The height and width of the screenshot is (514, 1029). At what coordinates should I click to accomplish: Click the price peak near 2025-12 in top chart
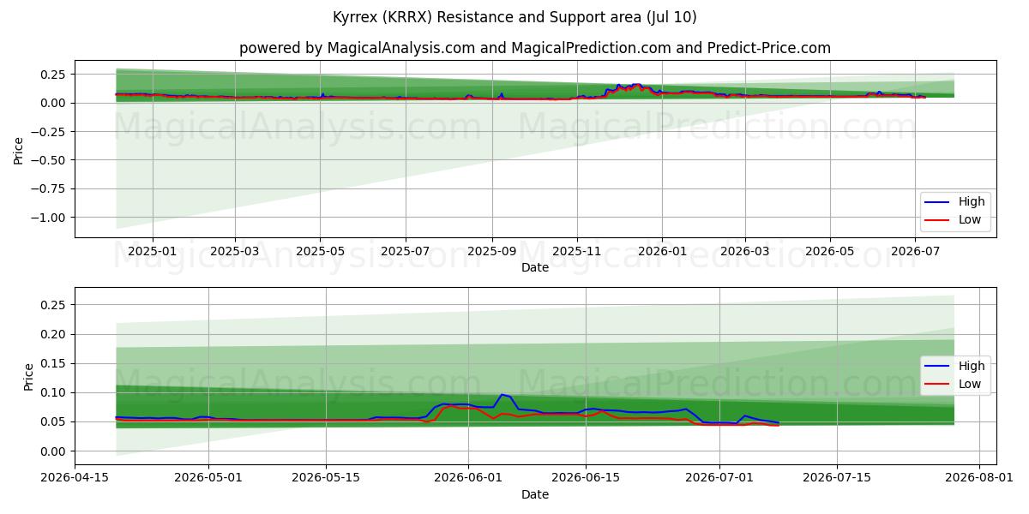(636, 84)
